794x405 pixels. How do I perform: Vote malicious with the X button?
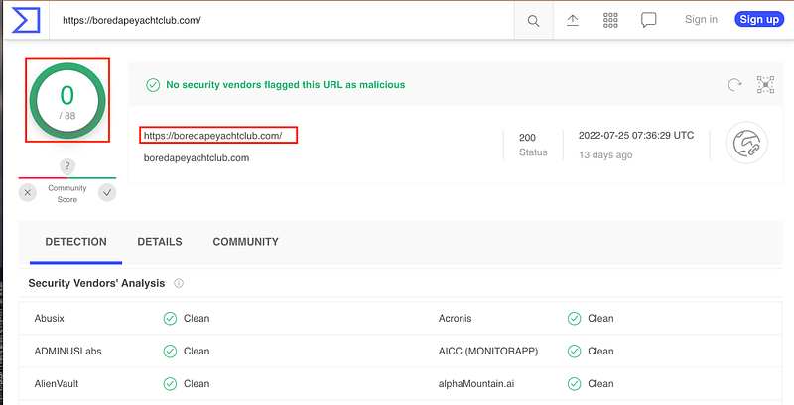tap(28, 192)
